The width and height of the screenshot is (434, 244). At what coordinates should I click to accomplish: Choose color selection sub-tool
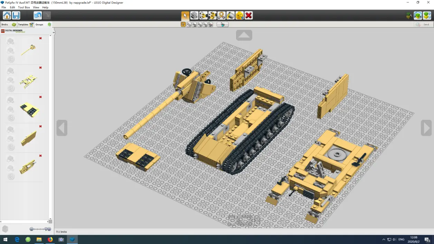200,25
